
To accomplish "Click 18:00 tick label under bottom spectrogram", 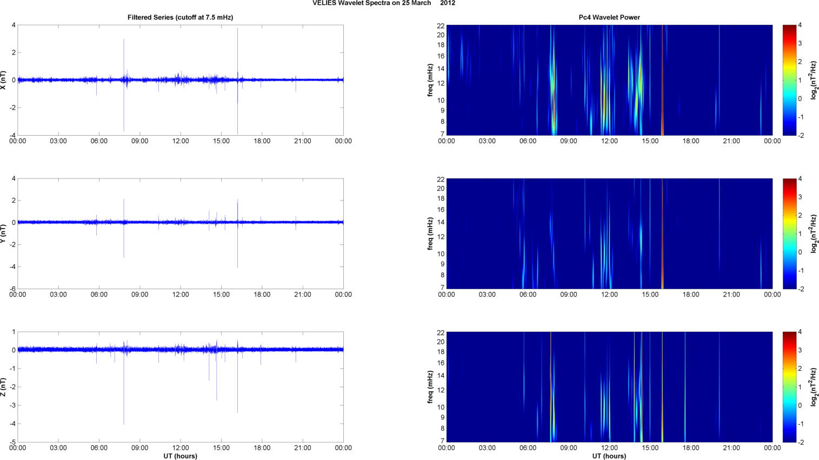I will tap(690, 448).
